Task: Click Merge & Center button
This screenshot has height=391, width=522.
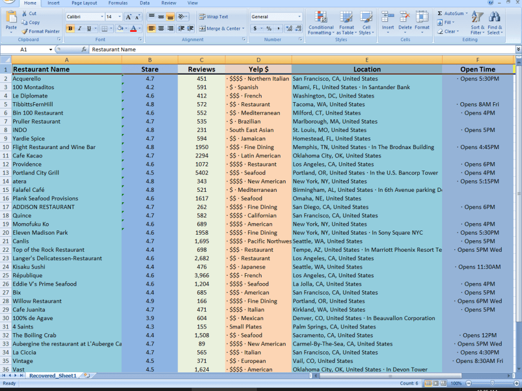Action: (220, 29)
